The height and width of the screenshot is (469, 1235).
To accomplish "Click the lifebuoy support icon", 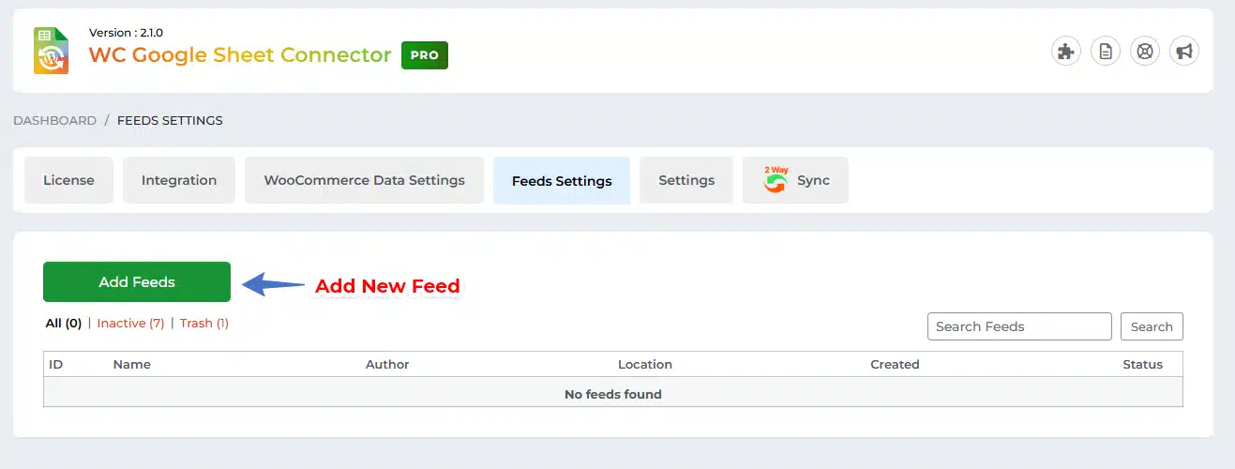I will 1145,52.
